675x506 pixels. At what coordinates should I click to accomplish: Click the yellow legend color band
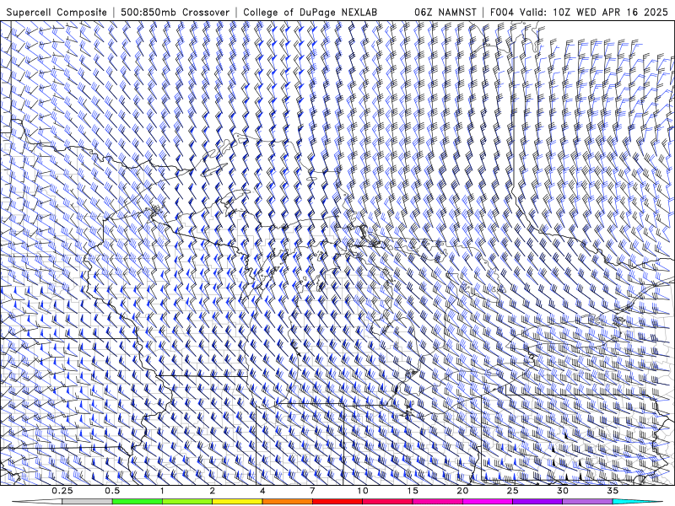pos(237,502)
